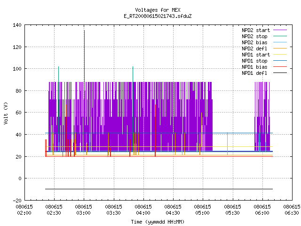The image size is (301, 226).
Task: Click the tall purple spike near 135 V
Action: point(84,56)
